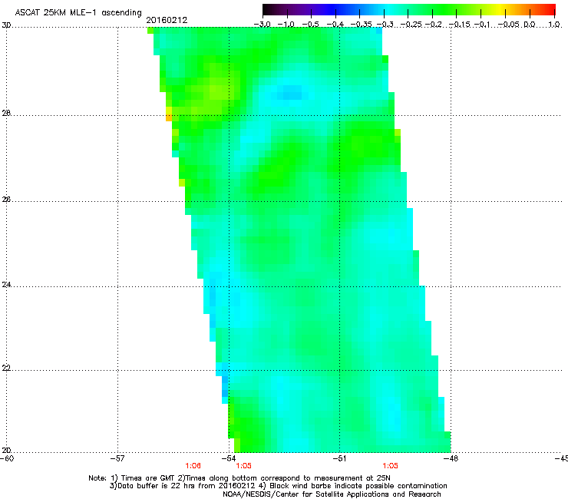Click the longitude axis label '-51'
The image size is (568, 499).
point(339,458)
